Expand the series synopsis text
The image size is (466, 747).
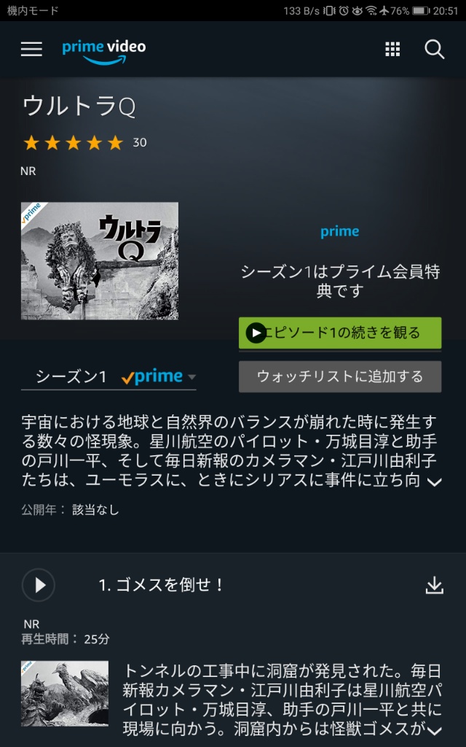pyautogui.click(x=434, y=482)
